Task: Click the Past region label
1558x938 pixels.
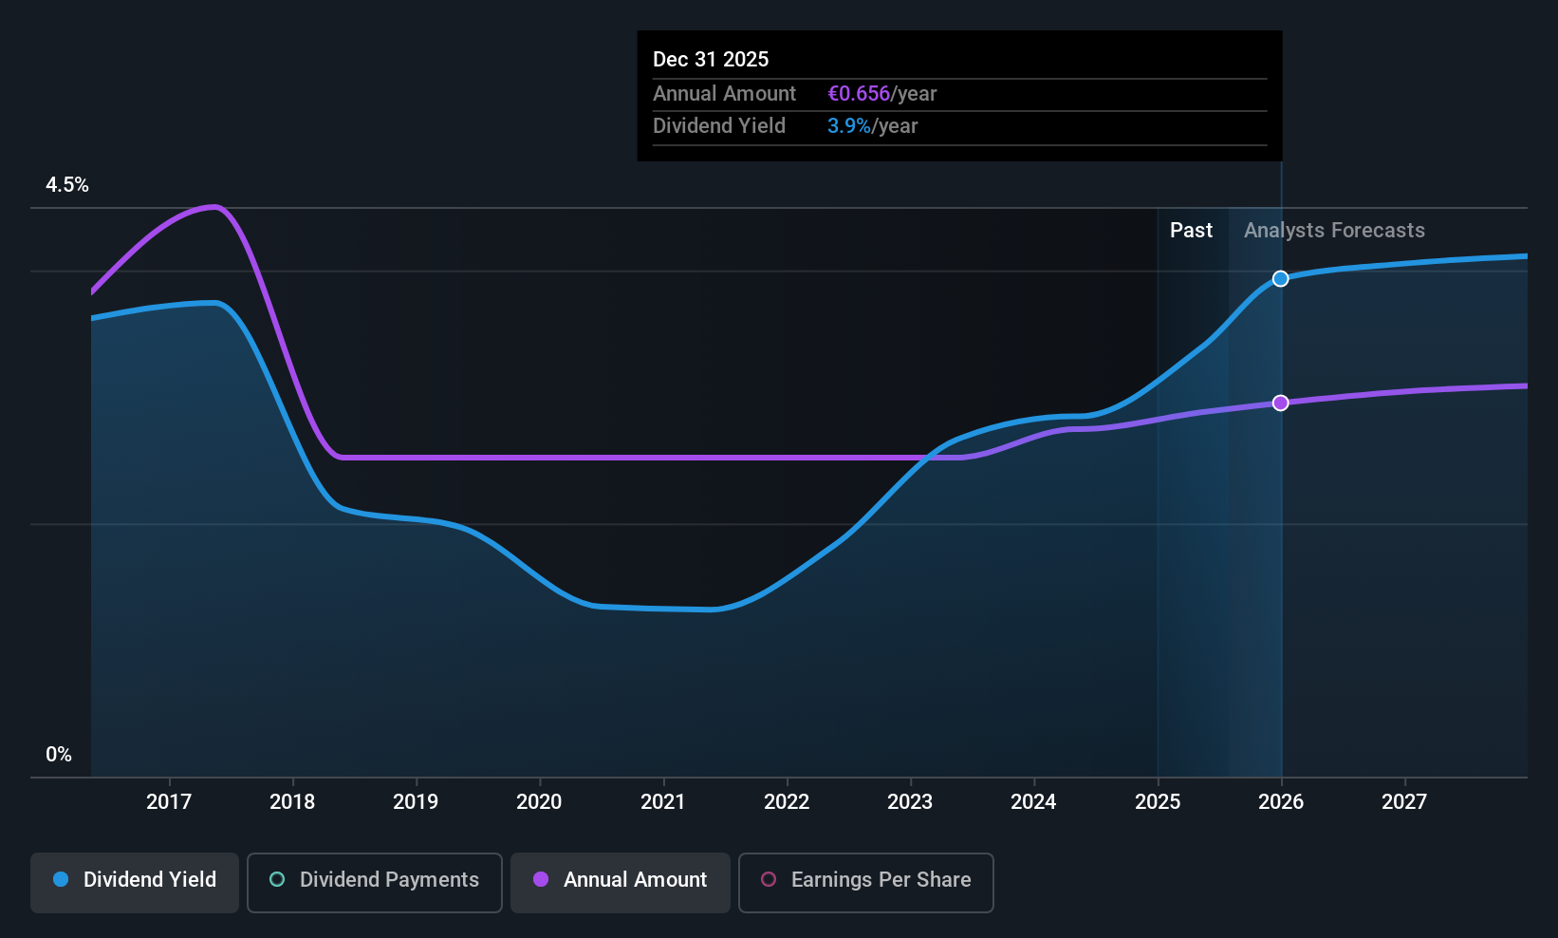Action: 1191,230
